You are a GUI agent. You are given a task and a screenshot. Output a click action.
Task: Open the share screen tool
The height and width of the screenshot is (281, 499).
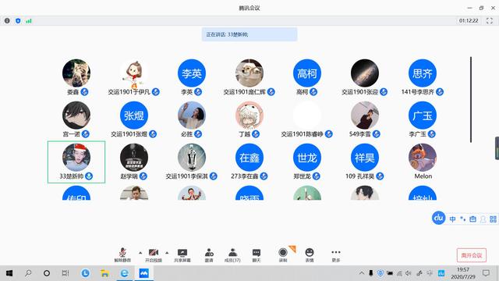click(x=182, y=255)
